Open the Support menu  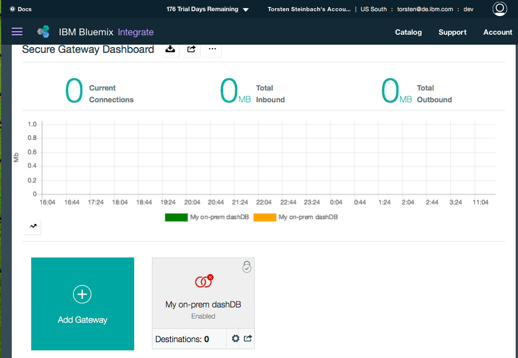pyautogui.click(x=453, y=32)
